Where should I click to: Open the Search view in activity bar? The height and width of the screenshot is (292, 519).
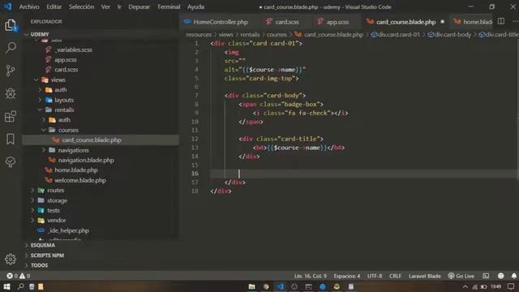[x=11, y=47]
